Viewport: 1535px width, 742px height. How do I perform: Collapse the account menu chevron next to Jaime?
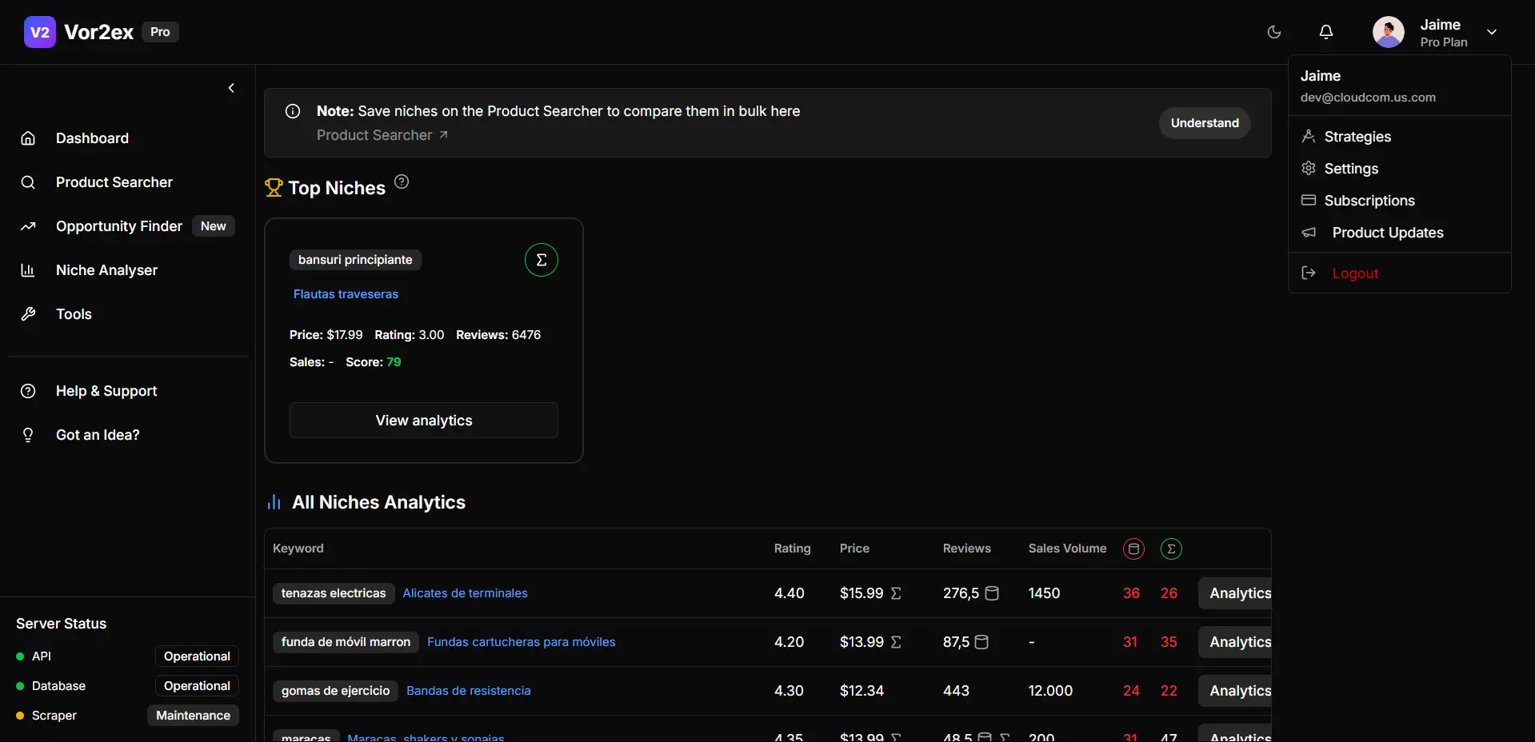(1492, 32)
